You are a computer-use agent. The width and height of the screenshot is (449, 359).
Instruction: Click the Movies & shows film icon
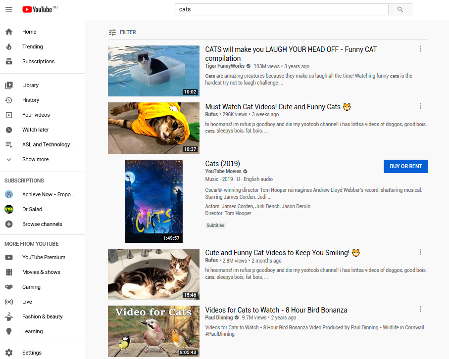click(9, 272)
